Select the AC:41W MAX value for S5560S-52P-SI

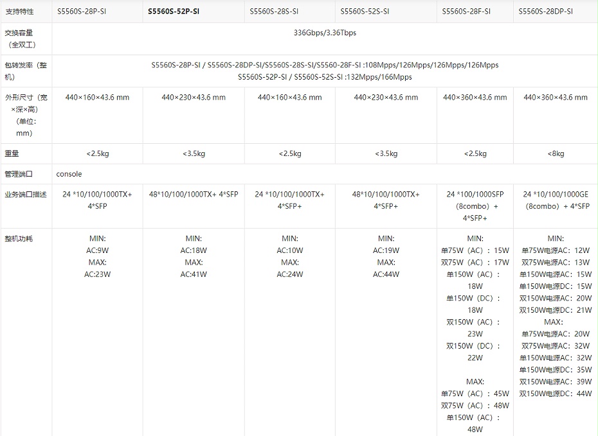194,274
